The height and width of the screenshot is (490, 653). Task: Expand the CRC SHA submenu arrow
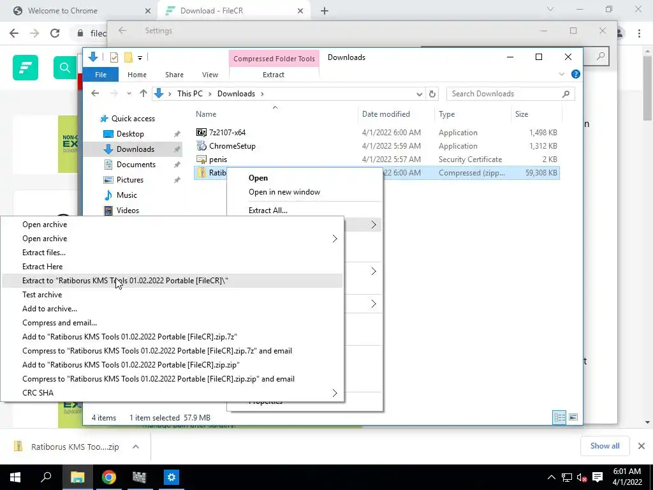pos(334,393)
